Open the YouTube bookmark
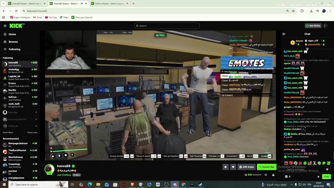 pyautogui.click(x=51, y=17)
